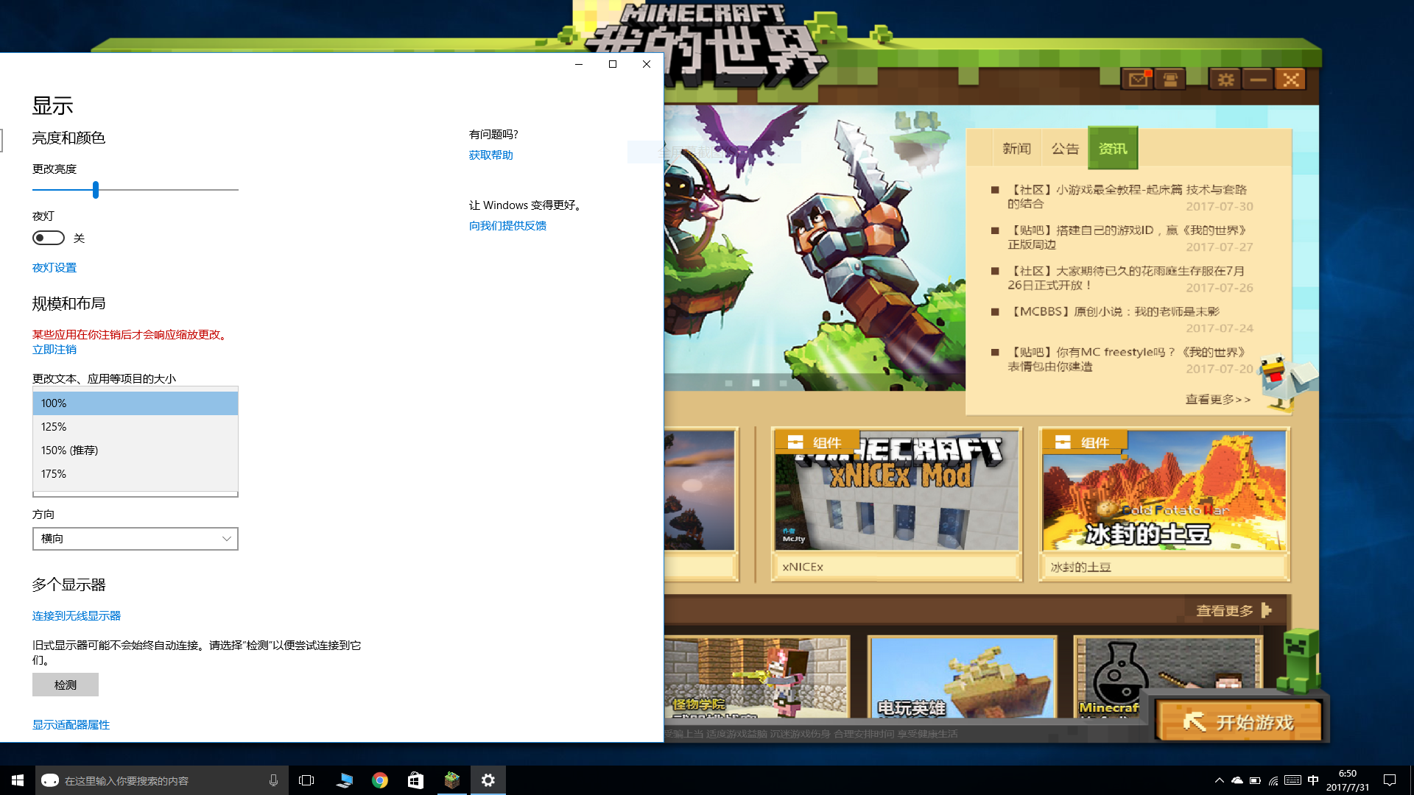Open mail inbox icon in Minecraft launcher
1414x795 pixels.
pyautogui.click(x=1138, y=79)
